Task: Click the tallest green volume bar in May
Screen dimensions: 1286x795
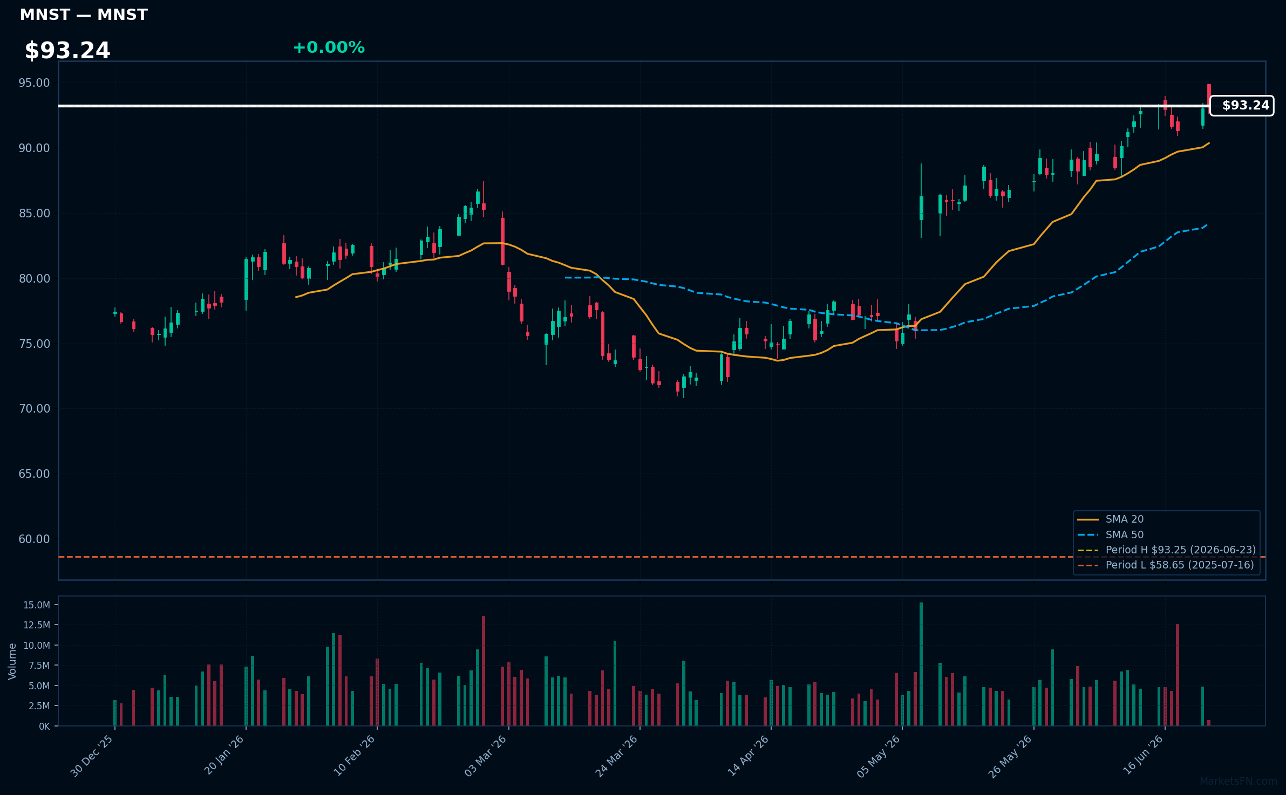Action: [x=921, y=664]
